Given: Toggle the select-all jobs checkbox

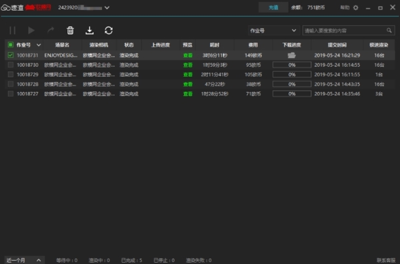Looking at the screenshot, I should tap(11, 45).
